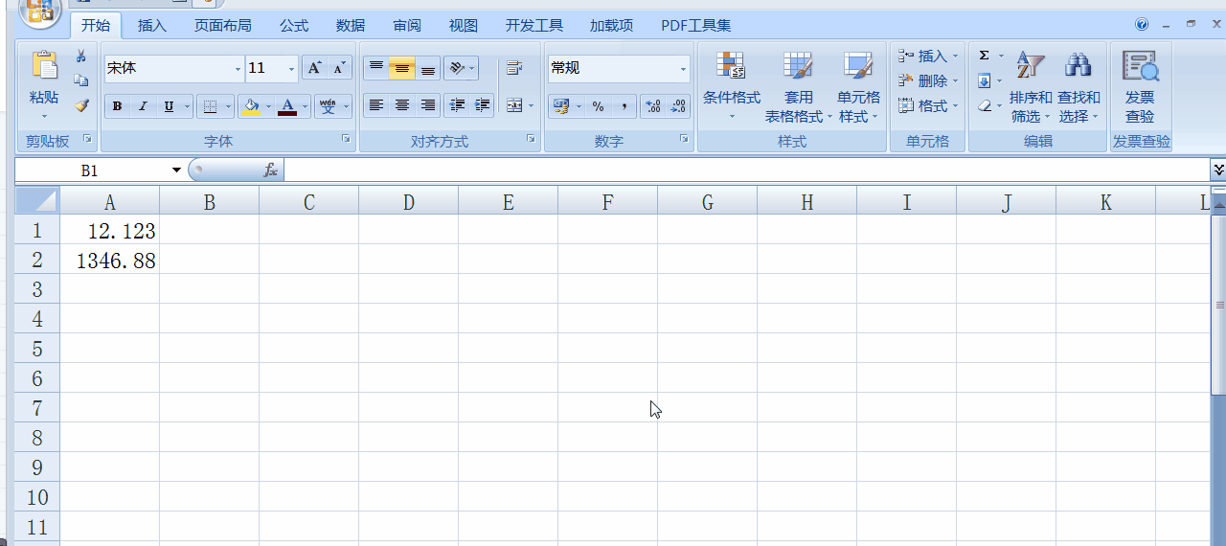
Task: Click the 删除 cells button
Action: click(x=924, y=81)
